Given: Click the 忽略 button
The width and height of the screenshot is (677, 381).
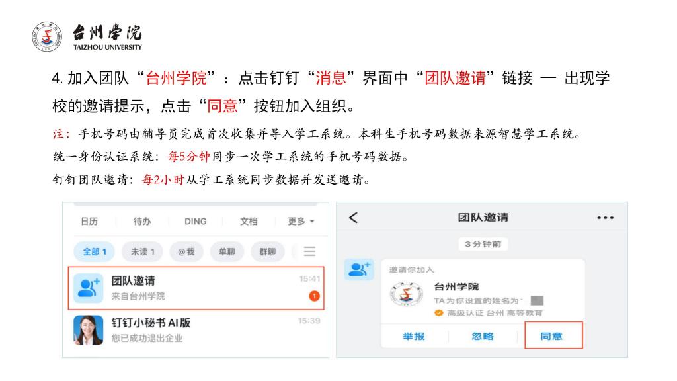Looking at the screenshot, I should tap(483, 336).
